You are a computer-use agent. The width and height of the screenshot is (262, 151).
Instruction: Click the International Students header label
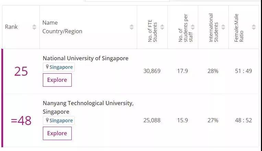[x=213, y=28]
